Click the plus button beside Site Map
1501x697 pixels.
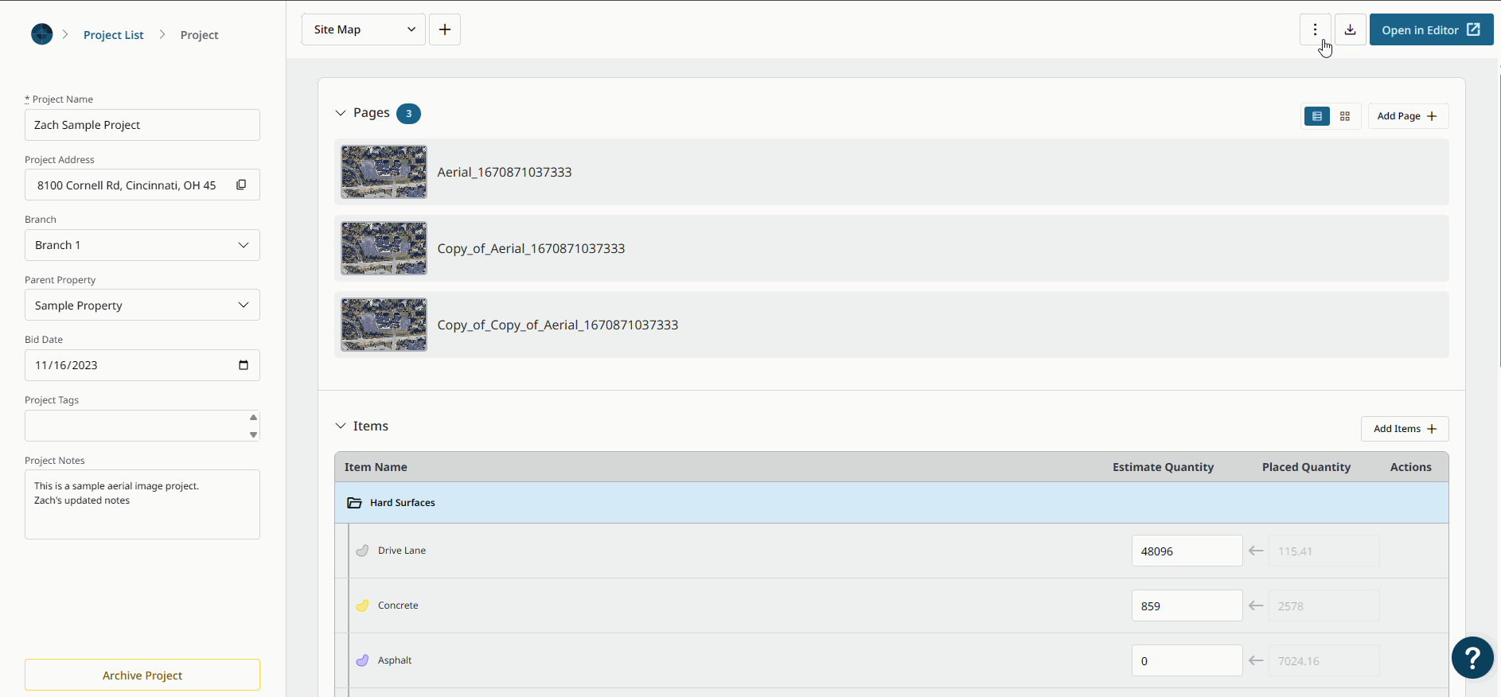tap(445, 29)
